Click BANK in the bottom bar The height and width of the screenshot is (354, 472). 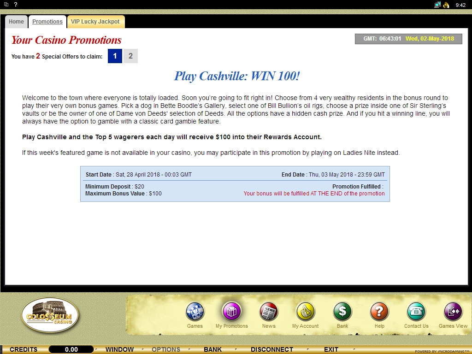(212, 349)
